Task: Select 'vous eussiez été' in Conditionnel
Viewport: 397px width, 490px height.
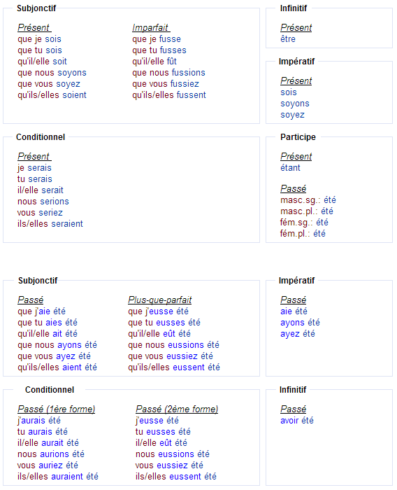Action: point(169,465)
